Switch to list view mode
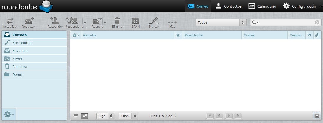The image size is (323, 123). pos(76,116)
